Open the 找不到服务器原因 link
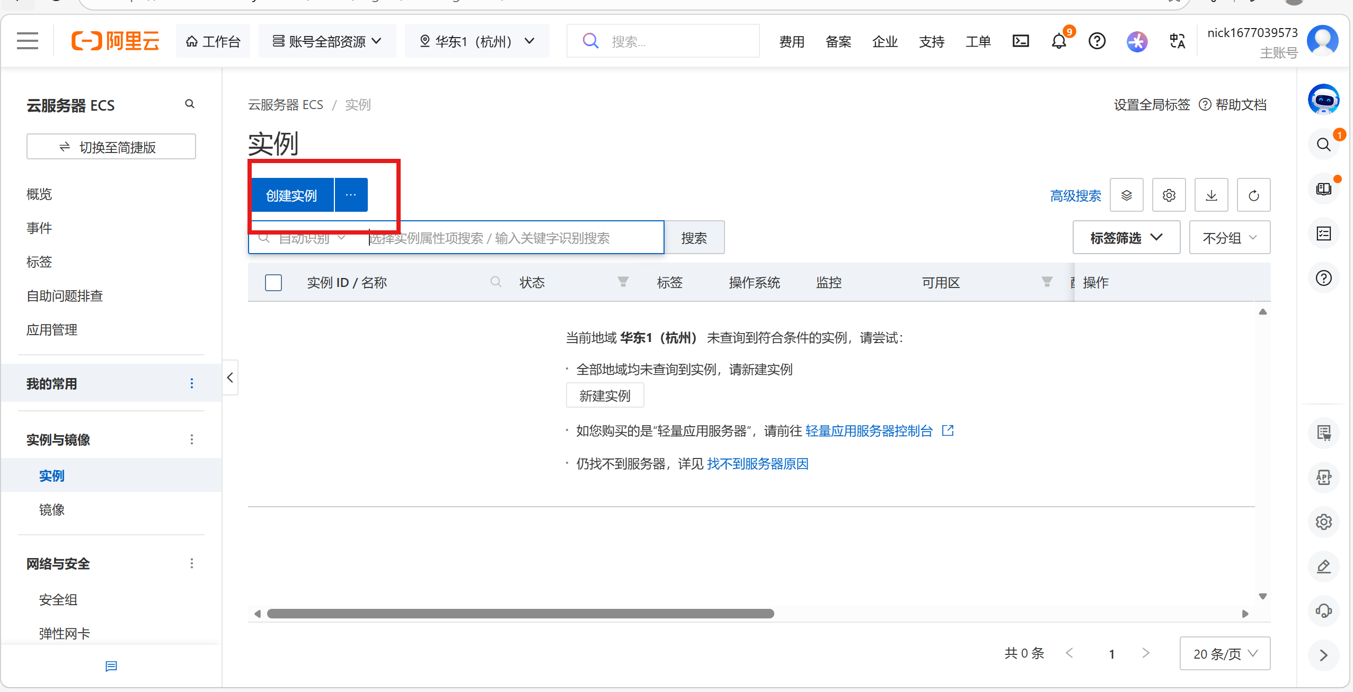Screen dimensions: 1353x692 [757, 464]
